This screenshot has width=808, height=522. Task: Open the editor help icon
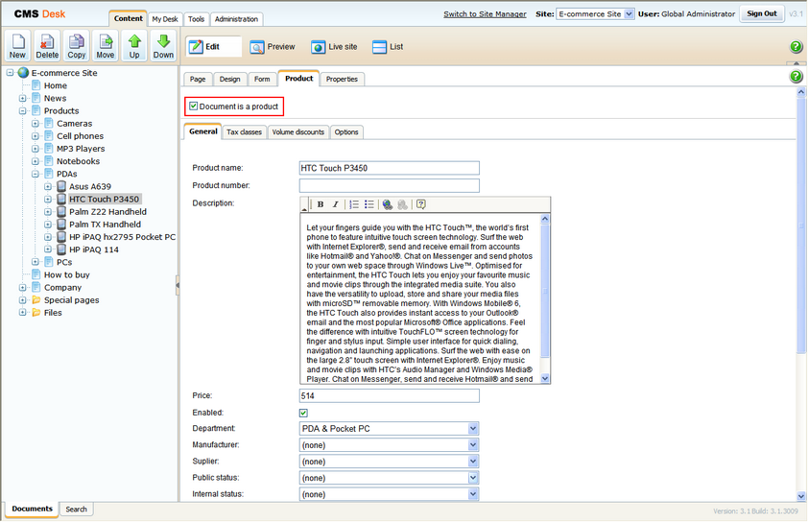pos(421,204)
